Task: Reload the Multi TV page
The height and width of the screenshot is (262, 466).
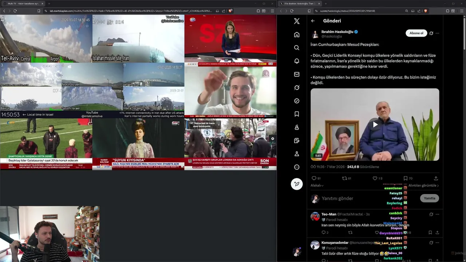Action: click(x=15, y=11)
